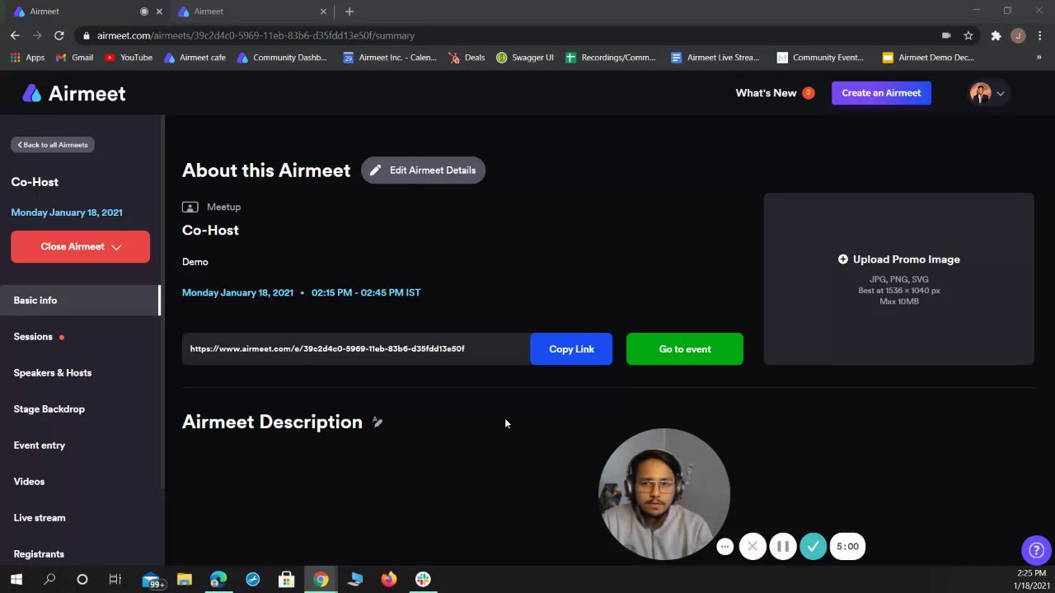Open Videos section in sidebar

pyautogui.click(x=29, y=482)
